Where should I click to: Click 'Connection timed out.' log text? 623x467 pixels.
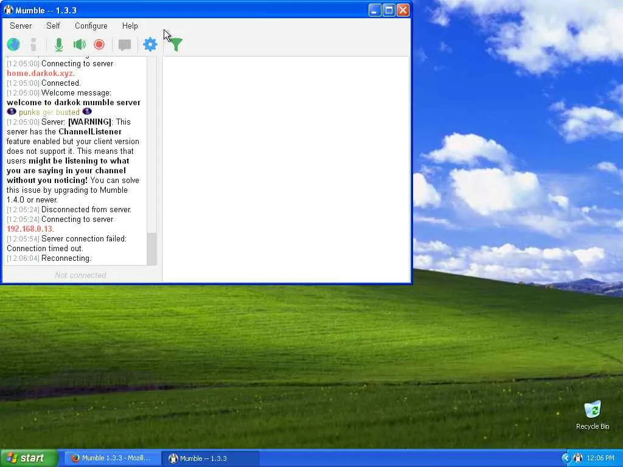click(45, 249)
